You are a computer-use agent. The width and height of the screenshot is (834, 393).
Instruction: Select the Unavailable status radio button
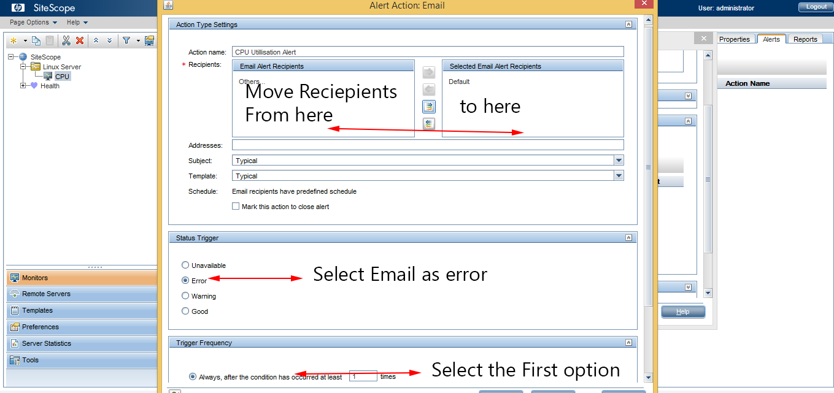[185, 265]
